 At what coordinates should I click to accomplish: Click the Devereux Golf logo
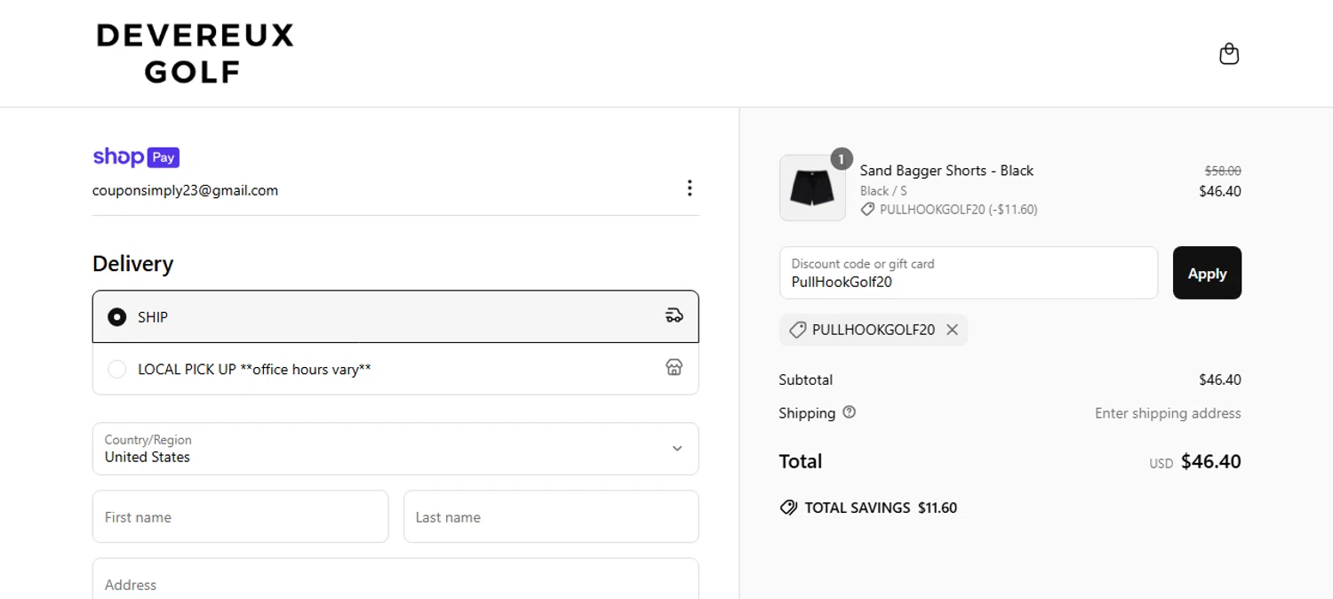[x=195, y=53]
